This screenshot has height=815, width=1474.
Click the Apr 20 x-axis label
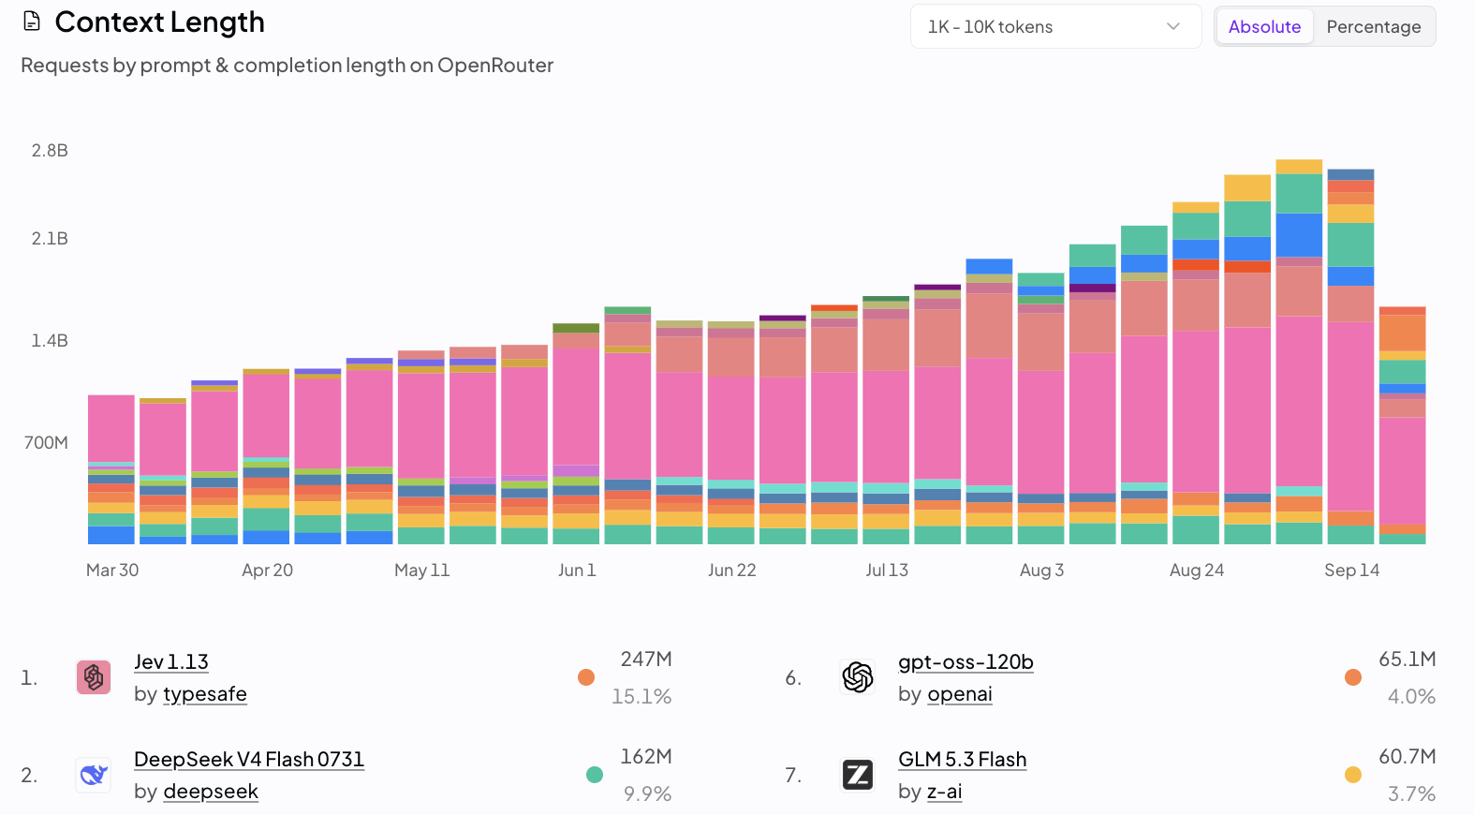267,570
